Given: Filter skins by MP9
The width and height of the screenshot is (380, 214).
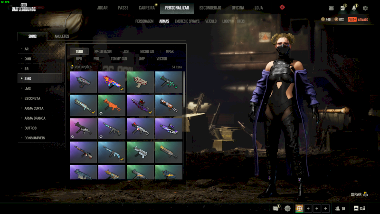Looking at the screenshot, I should click(79, 58).
